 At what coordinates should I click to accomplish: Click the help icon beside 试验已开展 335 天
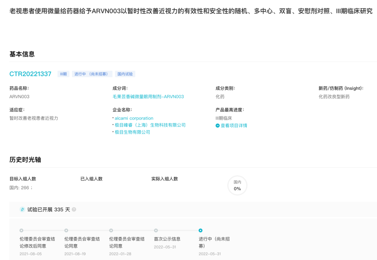pyautogui.click(x=74, y=210)
